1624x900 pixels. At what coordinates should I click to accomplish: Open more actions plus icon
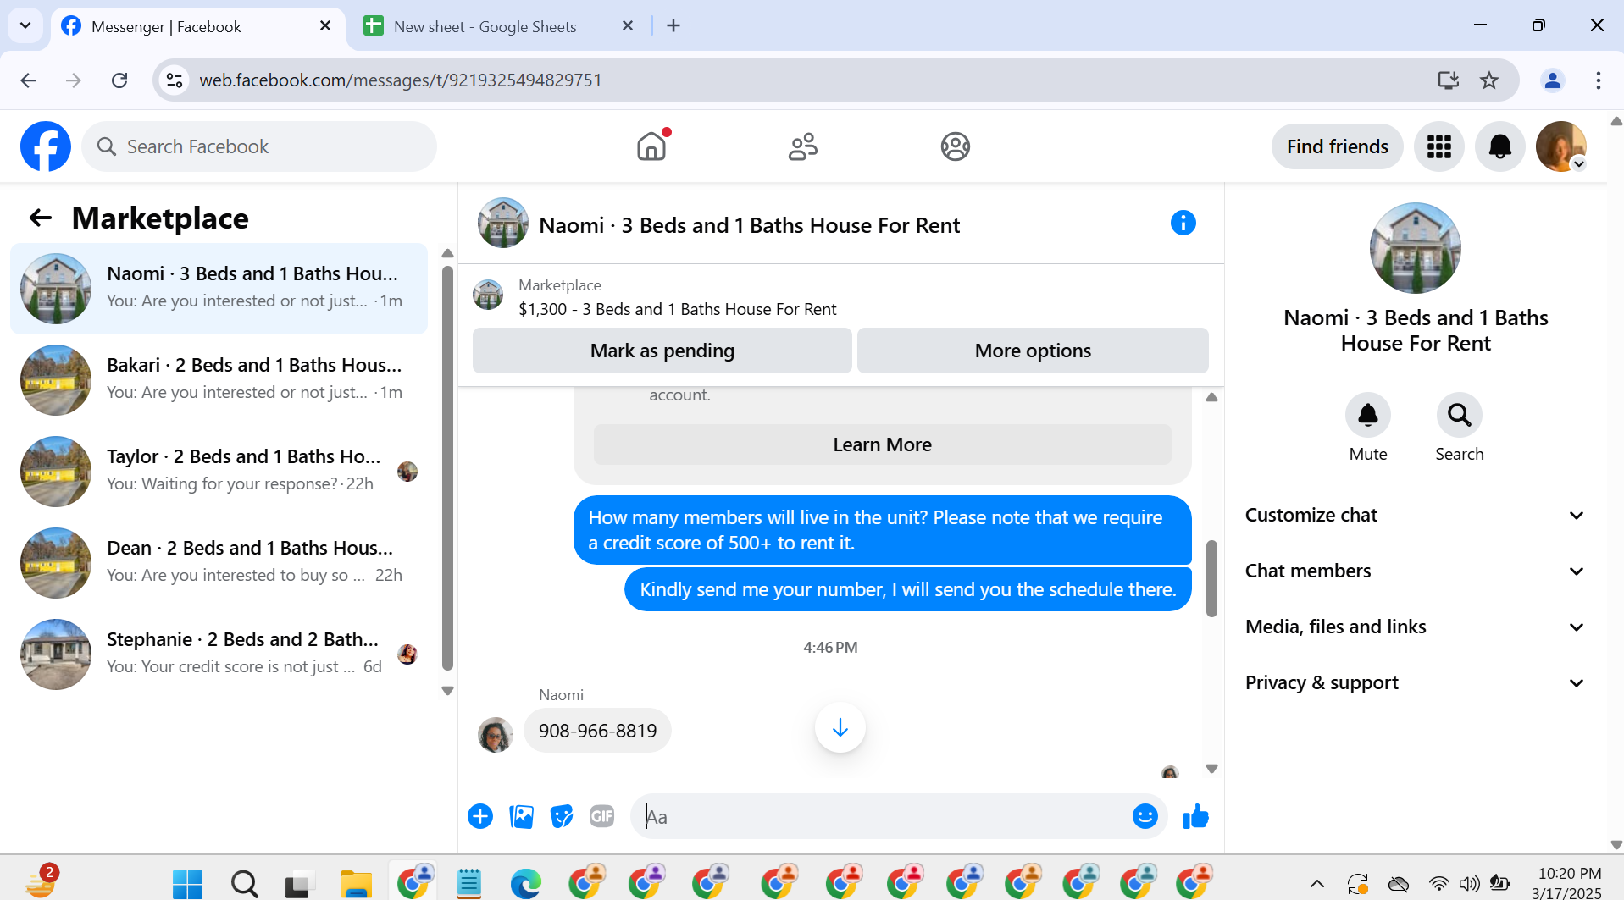pos(480,816)
